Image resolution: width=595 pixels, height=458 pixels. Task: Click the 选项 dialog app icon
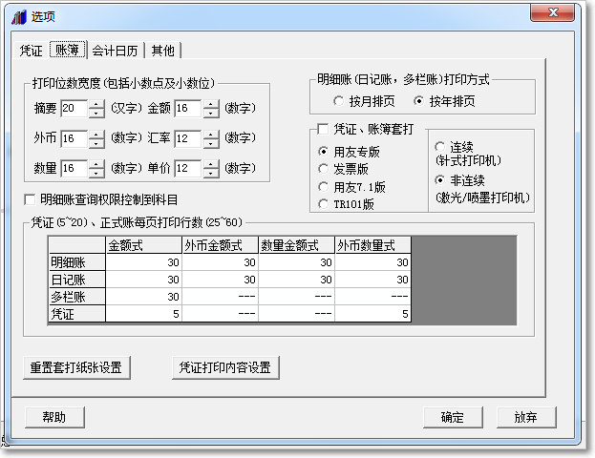[18, 16]
